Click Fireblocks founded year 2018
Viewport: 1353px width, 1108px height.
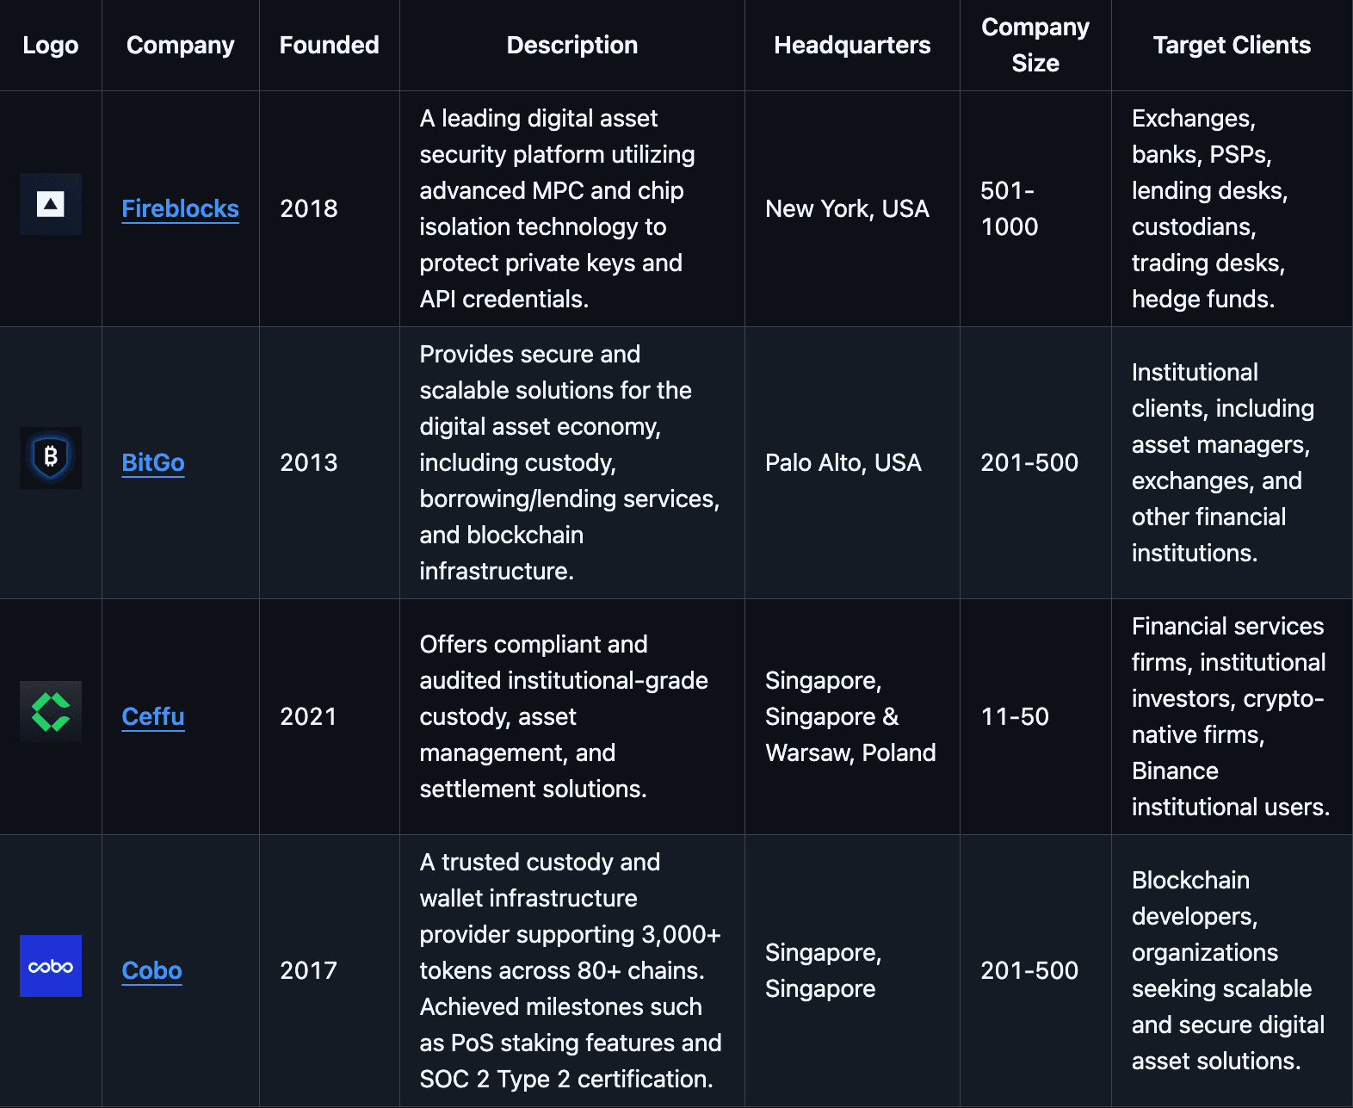click(309, 208)
